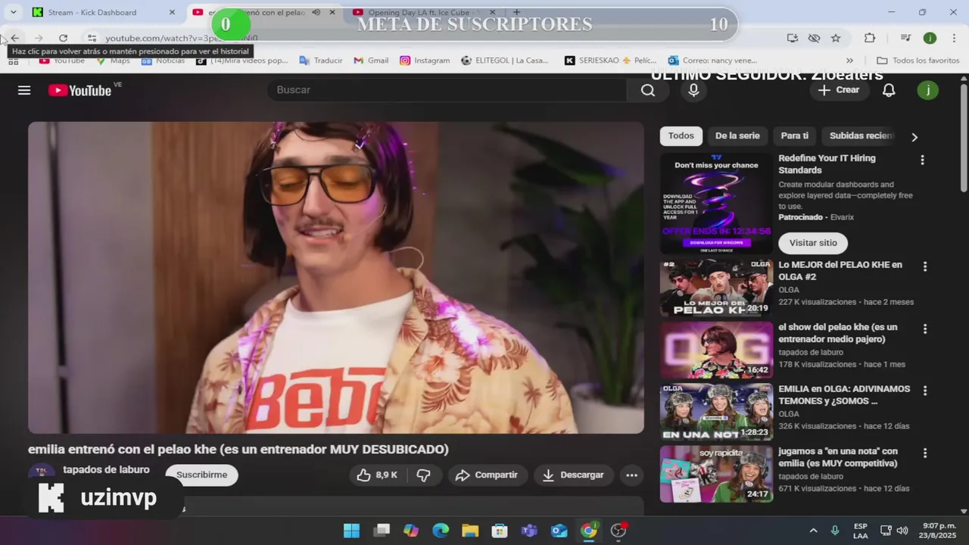Open the Chrome profile avatar in toolbar
969x545 pixels.
coord(930,38)
